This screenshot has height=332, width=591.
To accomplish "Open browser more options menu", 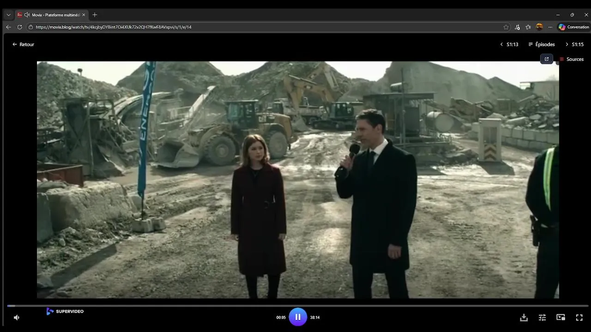I will coord(550,27).
